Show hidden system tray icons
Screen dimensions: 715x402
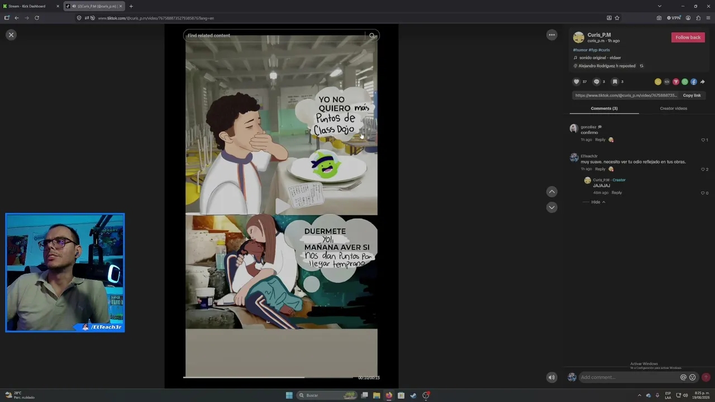click(640, 395)
